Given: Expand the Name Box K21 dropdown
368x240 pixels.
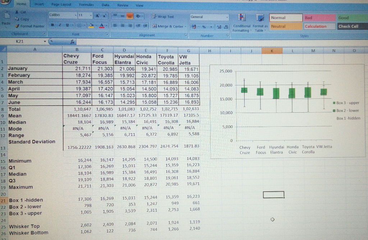Looking at the screenshot, I should tap(45, 42).
